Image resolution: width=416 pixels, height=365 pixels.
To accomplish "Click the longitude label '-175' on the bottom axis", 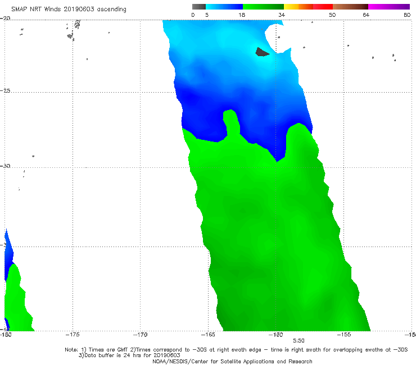I will tap(73, 335).
